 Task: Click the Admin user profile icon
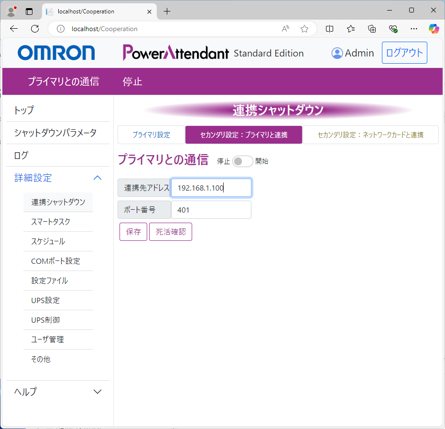[337, 53]
